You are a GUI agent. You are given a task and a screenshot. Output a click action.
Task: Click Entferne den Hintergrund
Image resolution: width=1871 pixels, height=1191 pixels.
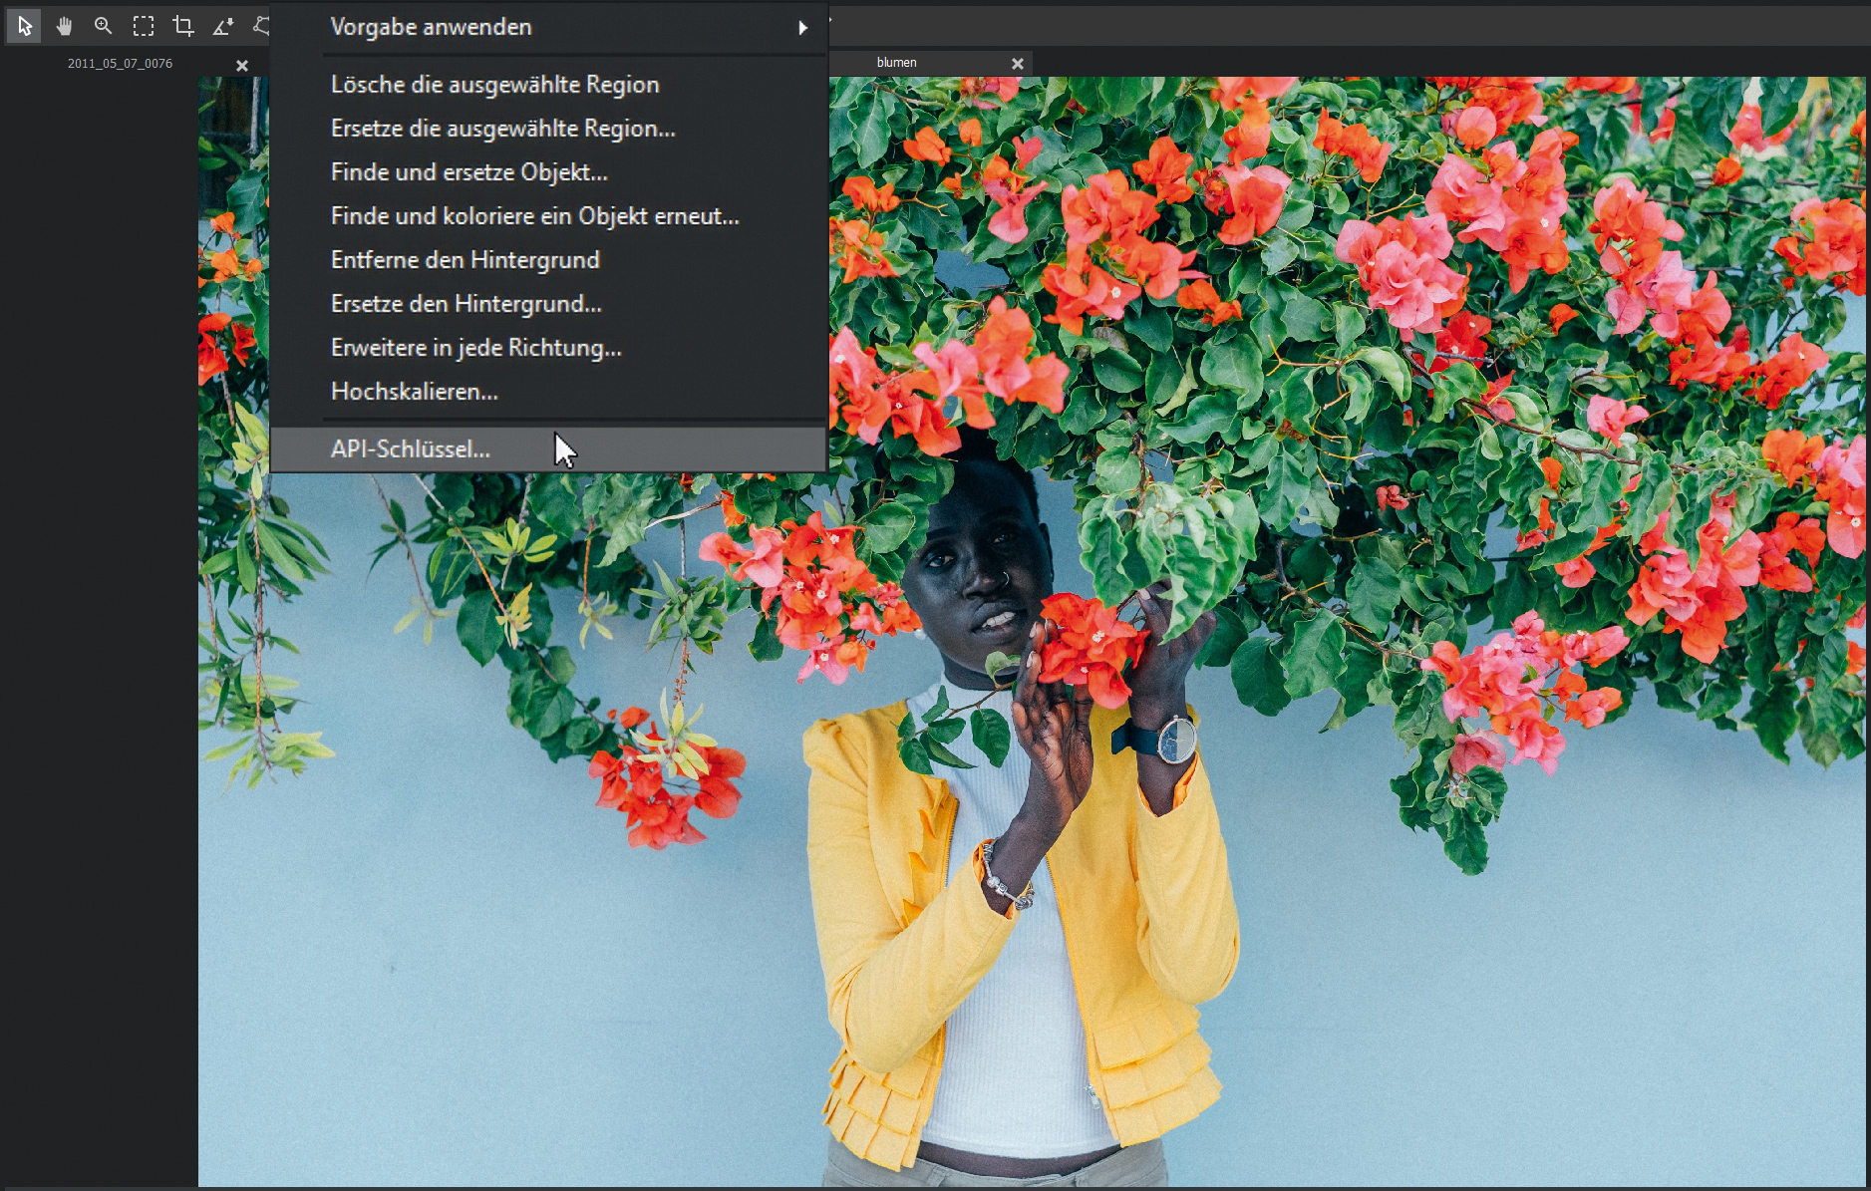coord(465,260)
